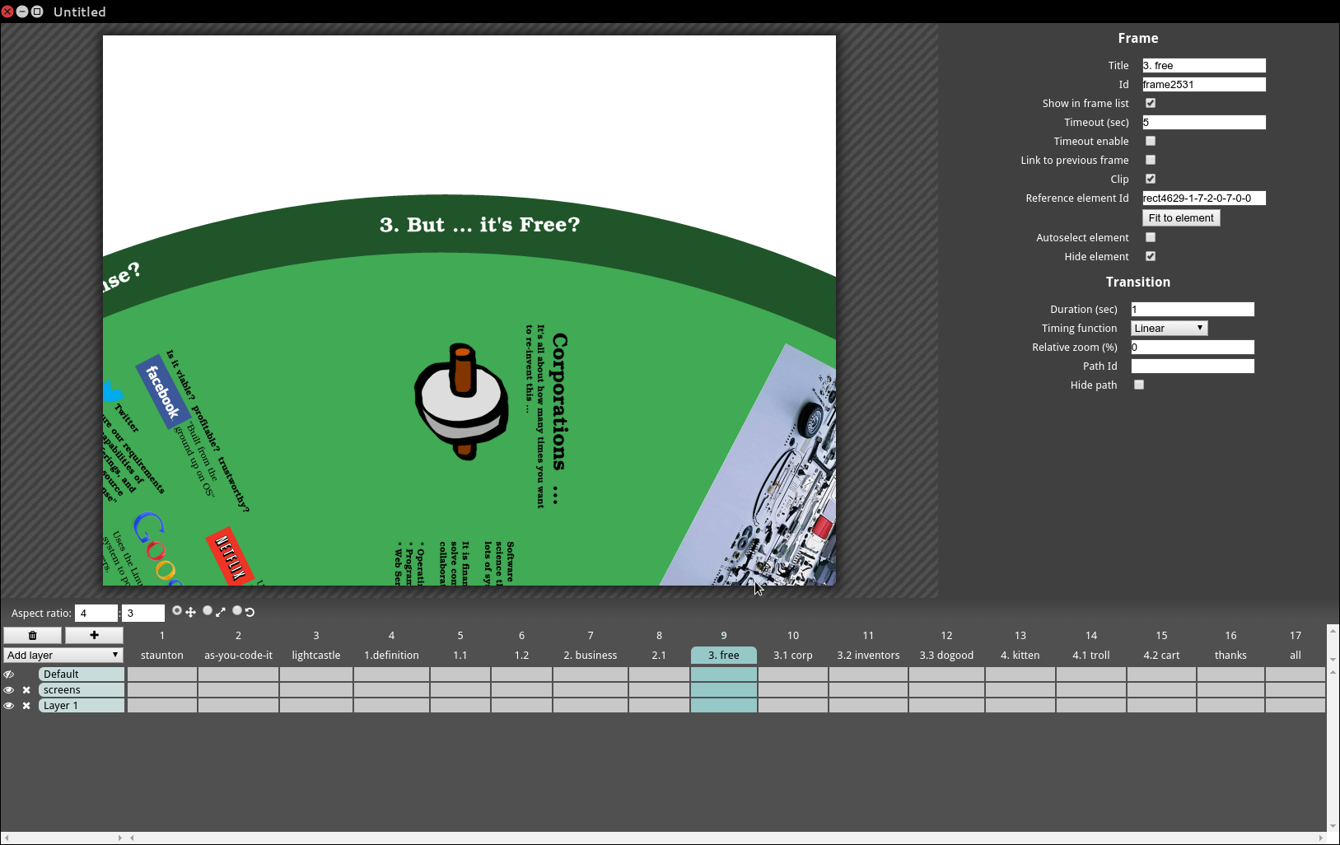The height and width of the screenshot is (845, 1340).
Task: Select the move (translate) mode radio button
Action: [177, 611]
